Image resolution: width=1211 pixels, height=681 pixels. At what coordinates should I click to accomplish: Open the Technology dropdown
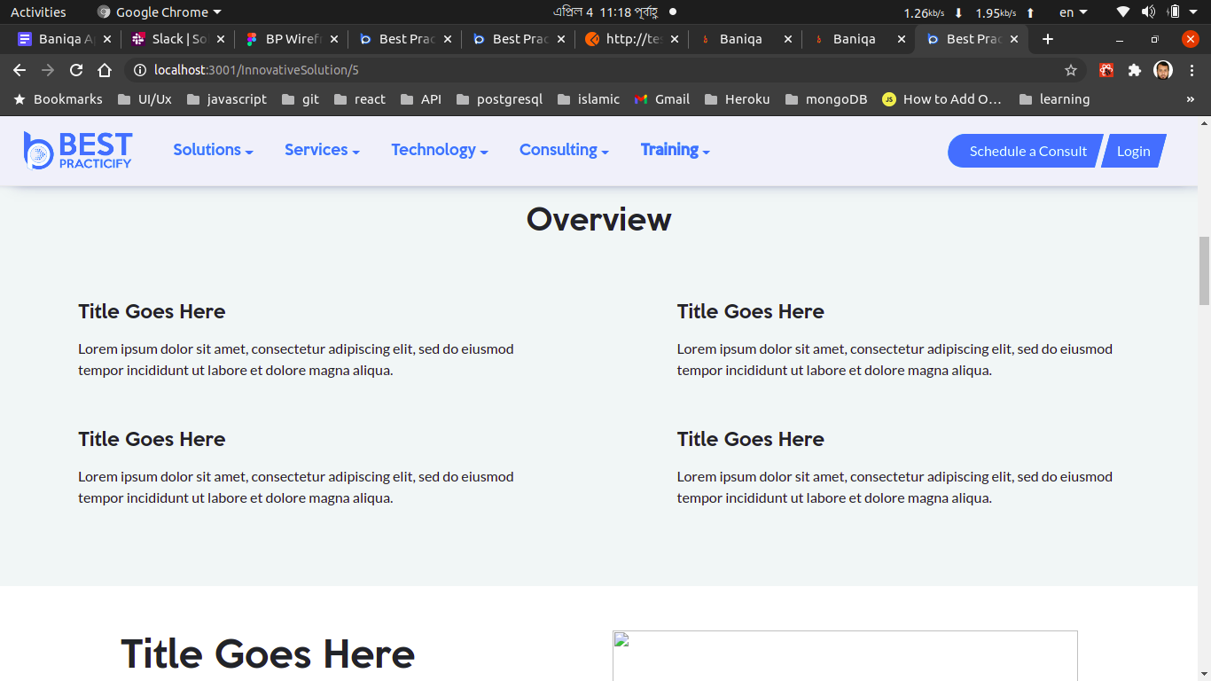440,150
